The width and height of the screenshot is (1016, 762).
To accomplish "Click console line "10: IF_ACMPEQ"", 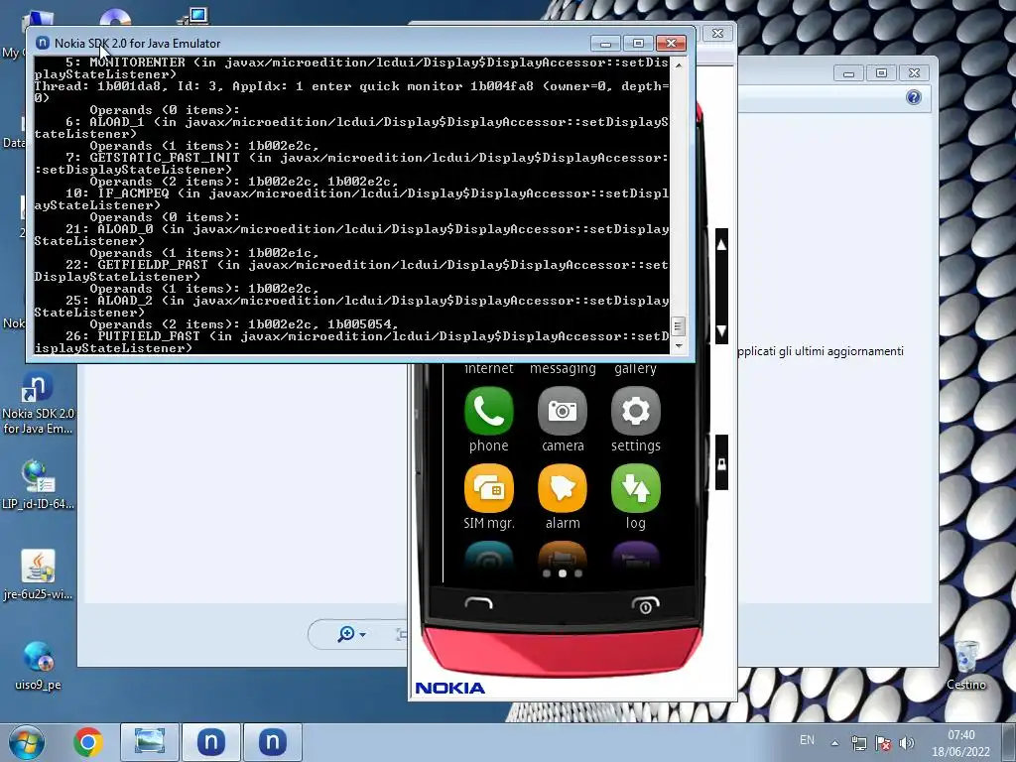I will pos(351,198).
